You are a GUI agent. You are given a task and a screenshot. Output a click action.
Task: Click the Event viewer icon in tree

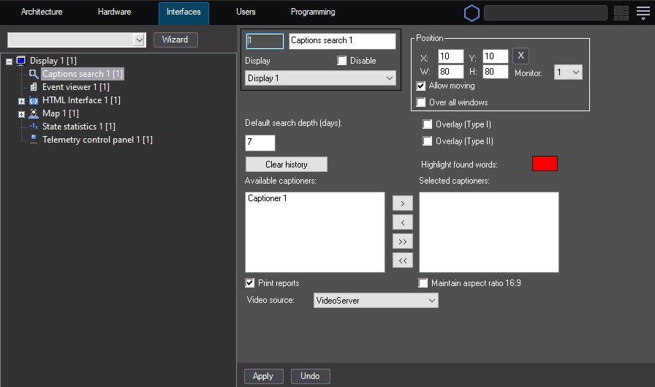pos(34,87)
